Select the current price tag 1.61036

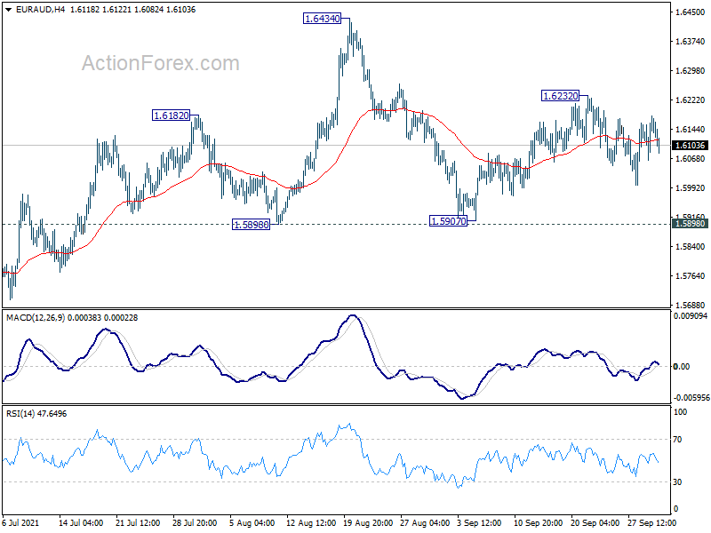tap(691, 146)
